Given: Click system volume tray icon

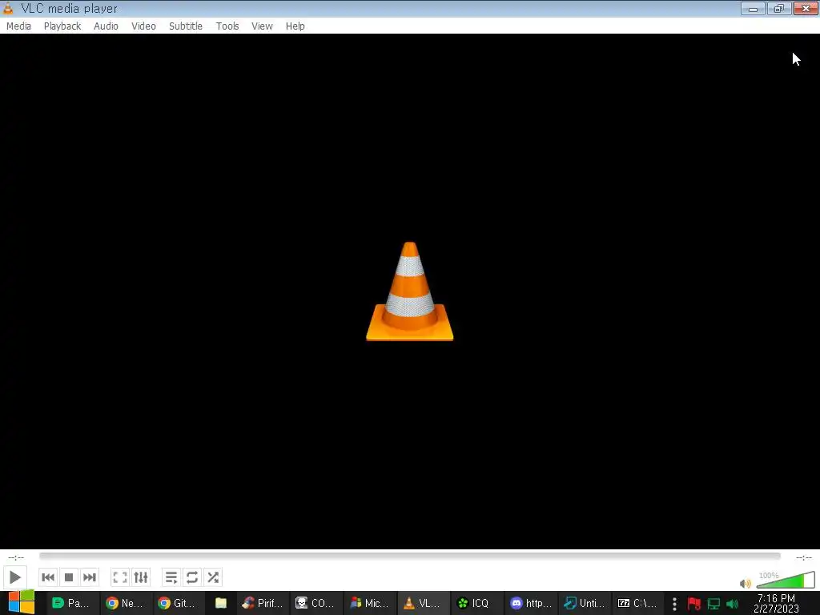Looking at the screenshot, I should click(733, 604).
